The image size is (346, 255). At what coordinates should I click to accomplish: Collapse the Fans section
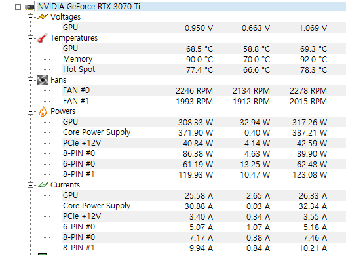tap(30, 80)
